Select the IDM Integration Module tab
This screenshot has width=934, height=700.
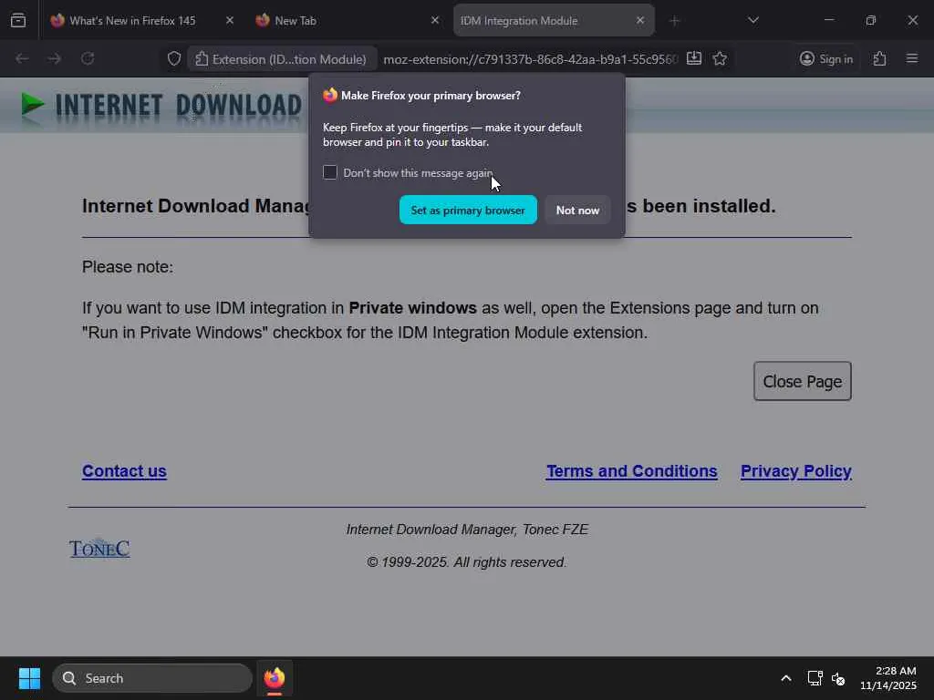pyautogui.click(x=519, y=21)
